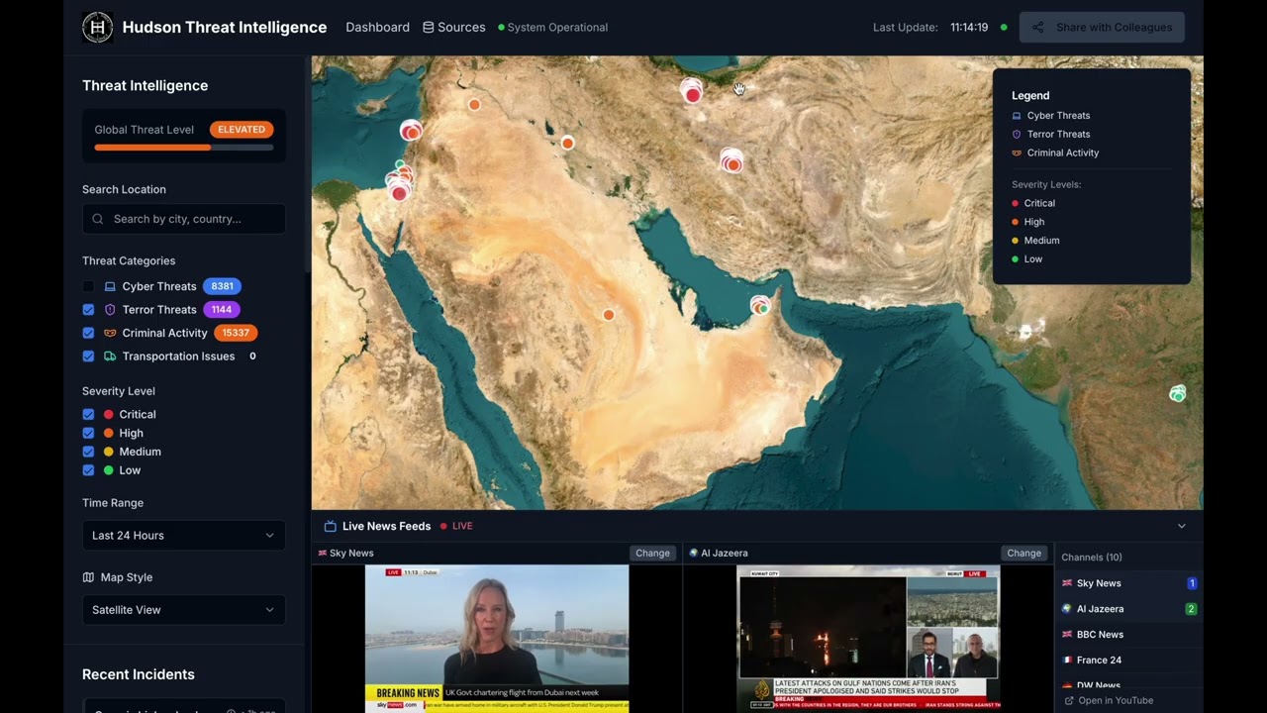Click the Channels (10) header
This screenshot has height=713, width=1267.
coord(1092,558)
